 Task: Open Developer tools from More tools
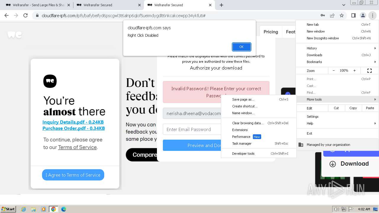coord(259,154)
